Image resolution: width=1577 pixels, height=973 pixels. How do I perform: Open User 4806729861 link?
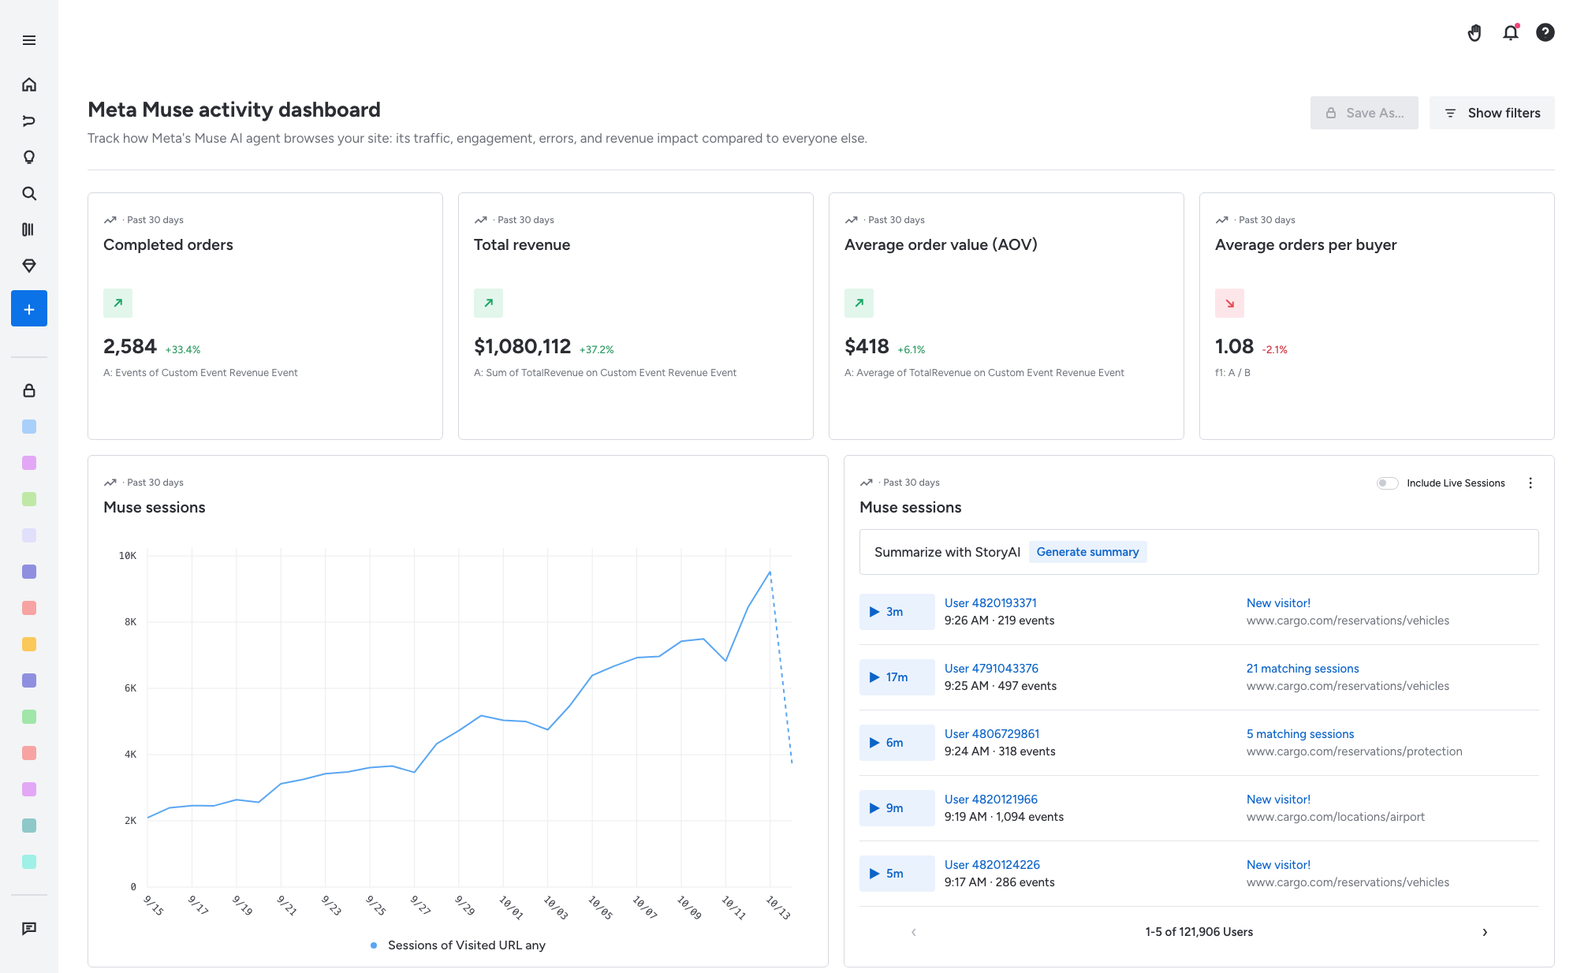(x=992, y=734)
